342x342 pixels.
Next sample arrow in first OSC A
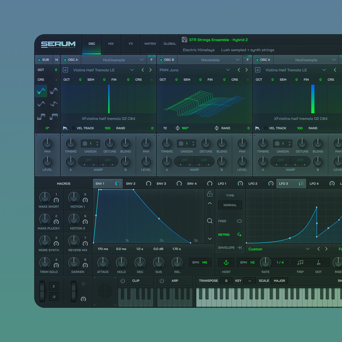point(150,70)
